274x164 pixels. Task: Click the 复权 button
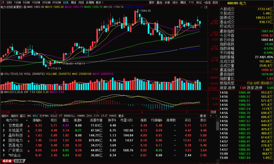pos(151,3)
